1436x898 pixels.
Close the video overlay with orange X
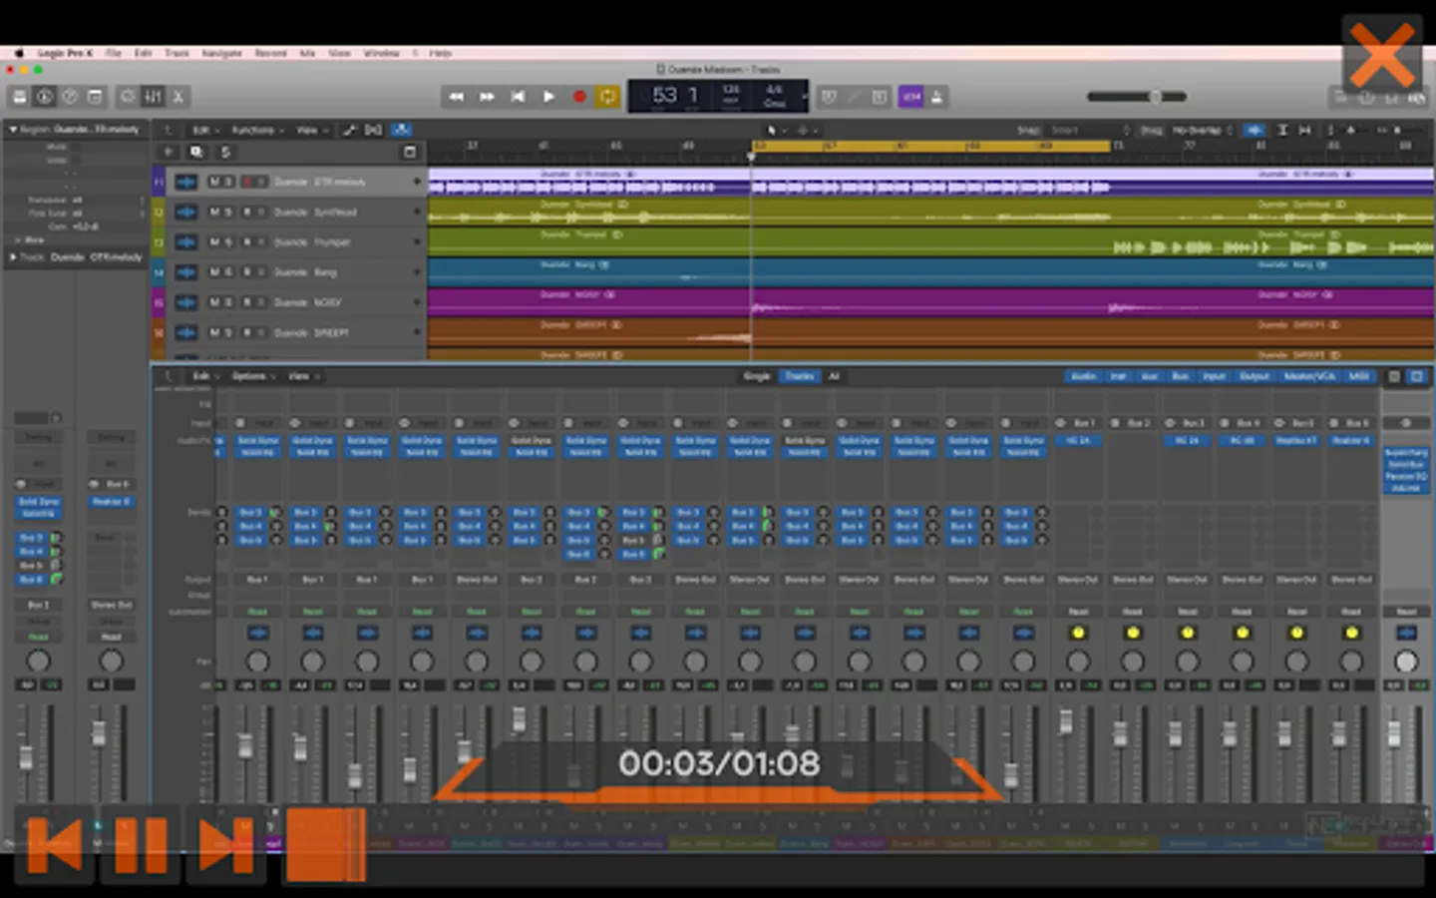(x=1381, y=55)
